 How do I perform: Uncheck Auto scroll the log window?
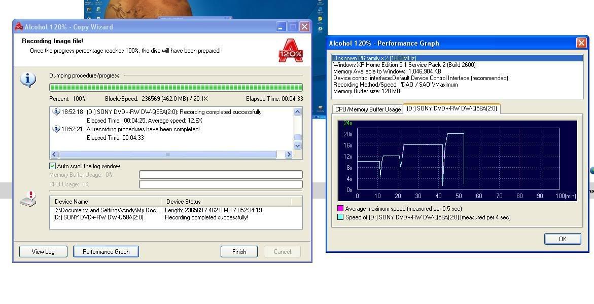52,166
